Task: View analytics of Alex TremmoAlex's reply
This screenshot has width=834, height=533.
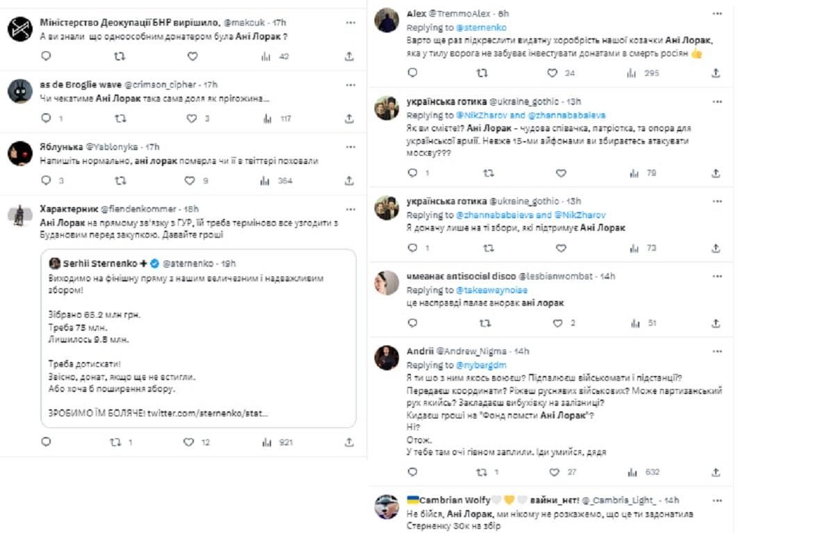Action: tap(632, 73)
